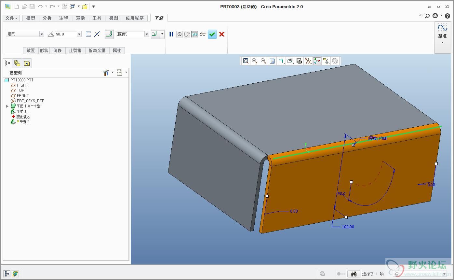
Task: Click the Undo arrow icon
Action: click(x=40, y=7)
